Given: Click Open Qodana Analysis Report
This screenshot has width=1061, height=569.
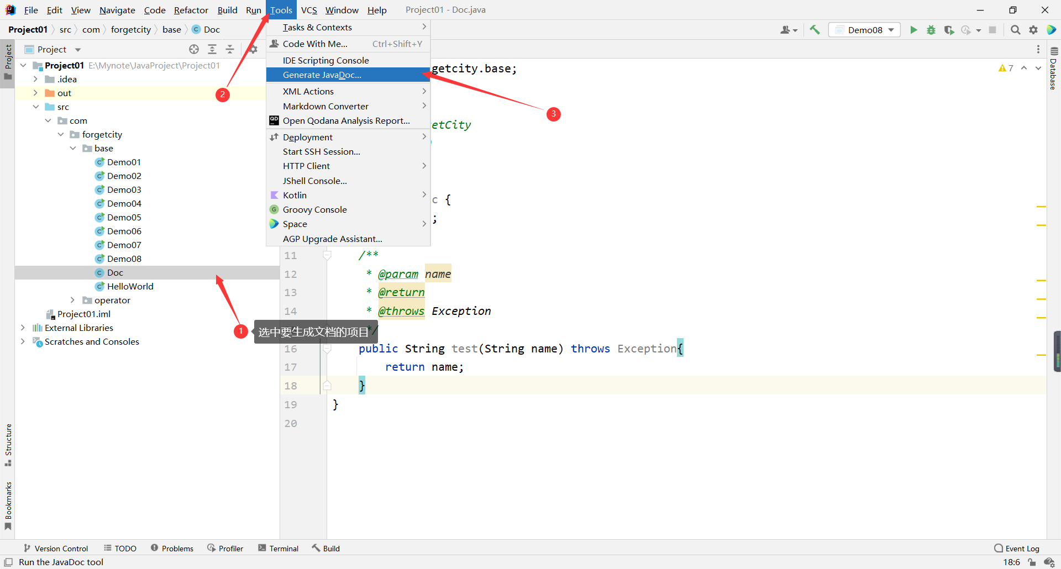Looking at the screenshot, I should point(348,121).
